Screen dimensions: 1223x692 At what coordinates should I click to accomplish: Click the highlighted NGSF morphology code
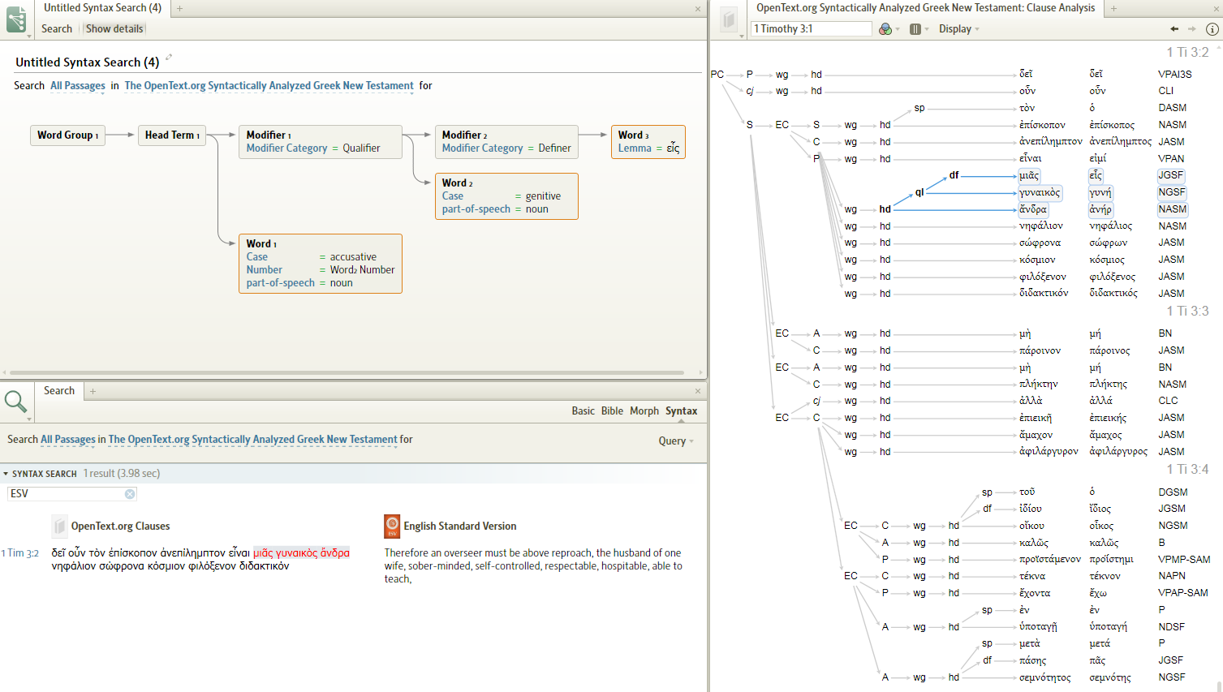click(1172, 192)
